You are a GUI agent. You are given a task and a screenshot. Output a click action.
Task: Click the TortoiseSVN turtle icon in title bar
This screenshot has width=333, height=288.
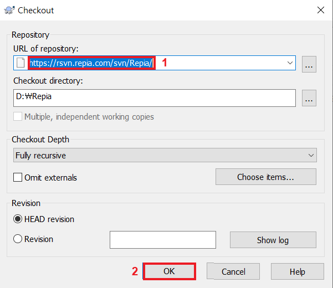(8, 10)
